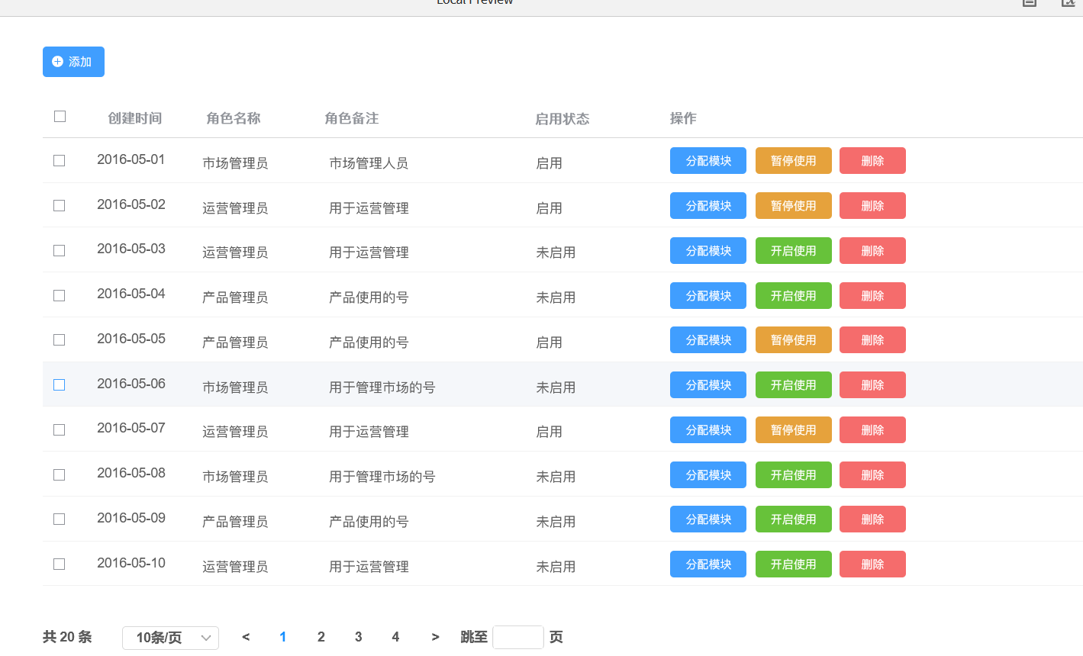The width and height of the screenshot is (1083, 656).
Task: Click 删除 in the 2016-05-10 row
Action: [872, 564]
